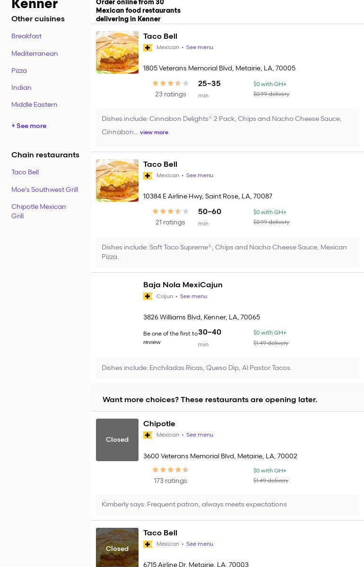Expand more cuisines with '+ See more'
Viewport: 364px width, 567px height.
(x=29, y=126)
